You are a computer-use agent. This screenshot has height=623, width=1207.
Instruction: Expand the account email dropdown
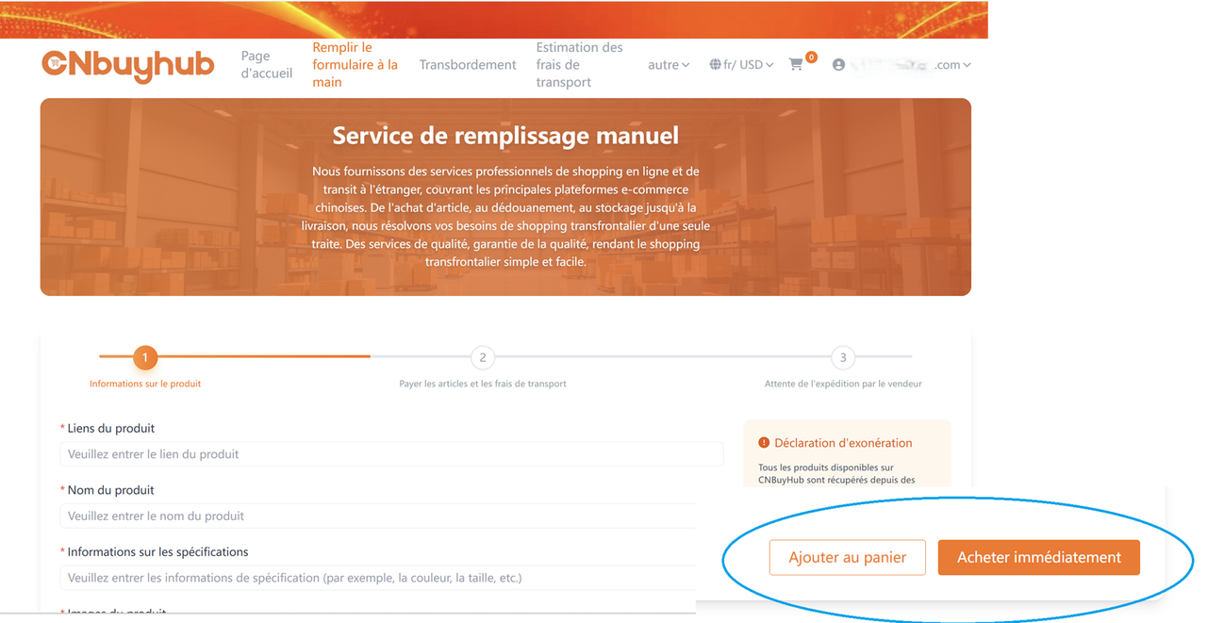(952, 65)
